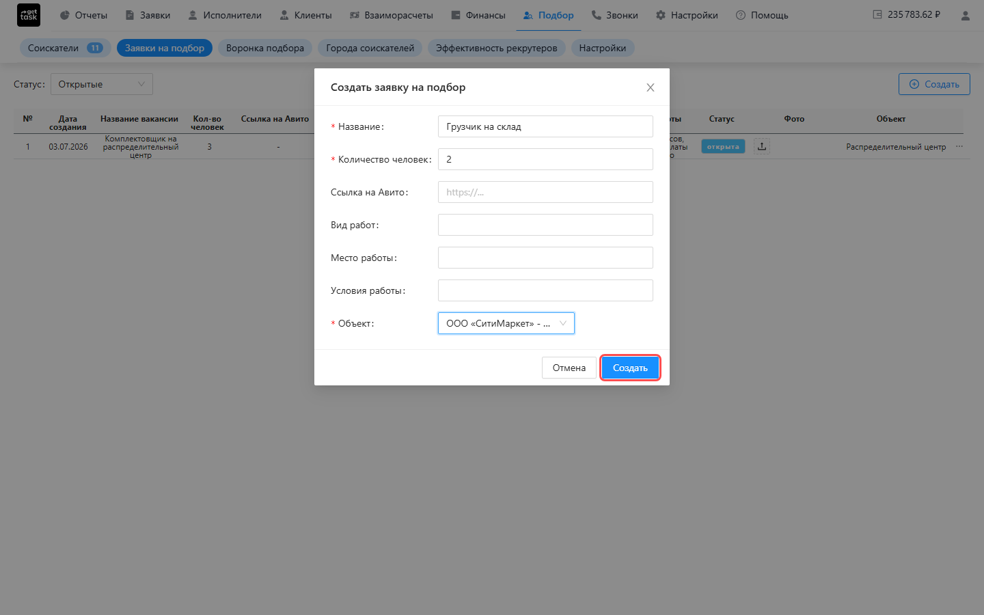This screenshot has width=984, height=615.
Task: Click the открыта status badge
Action: click(723, 146)
